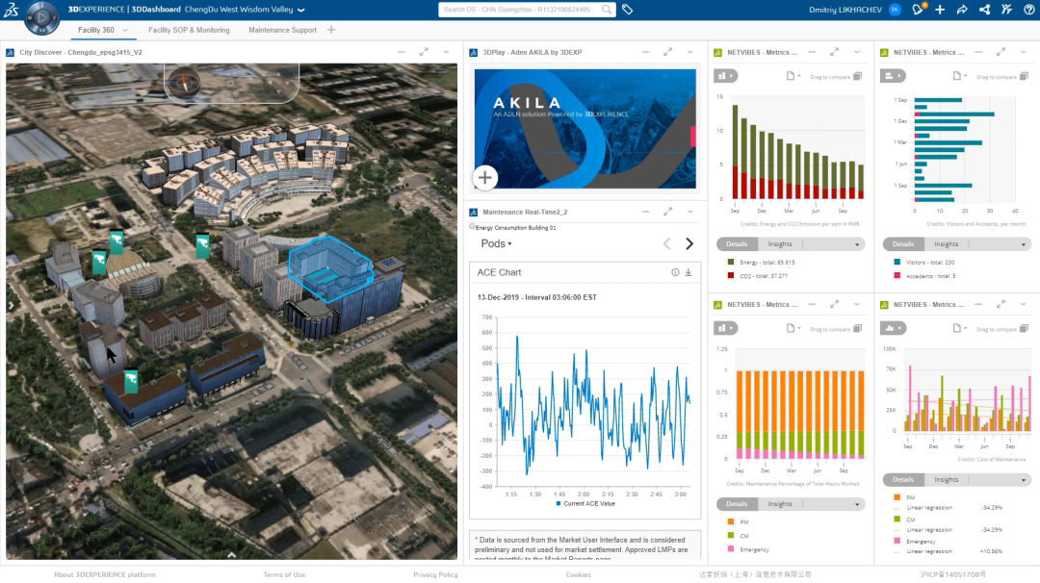
Task: Click the ACE Chart info icon
Action: [675, 272]
